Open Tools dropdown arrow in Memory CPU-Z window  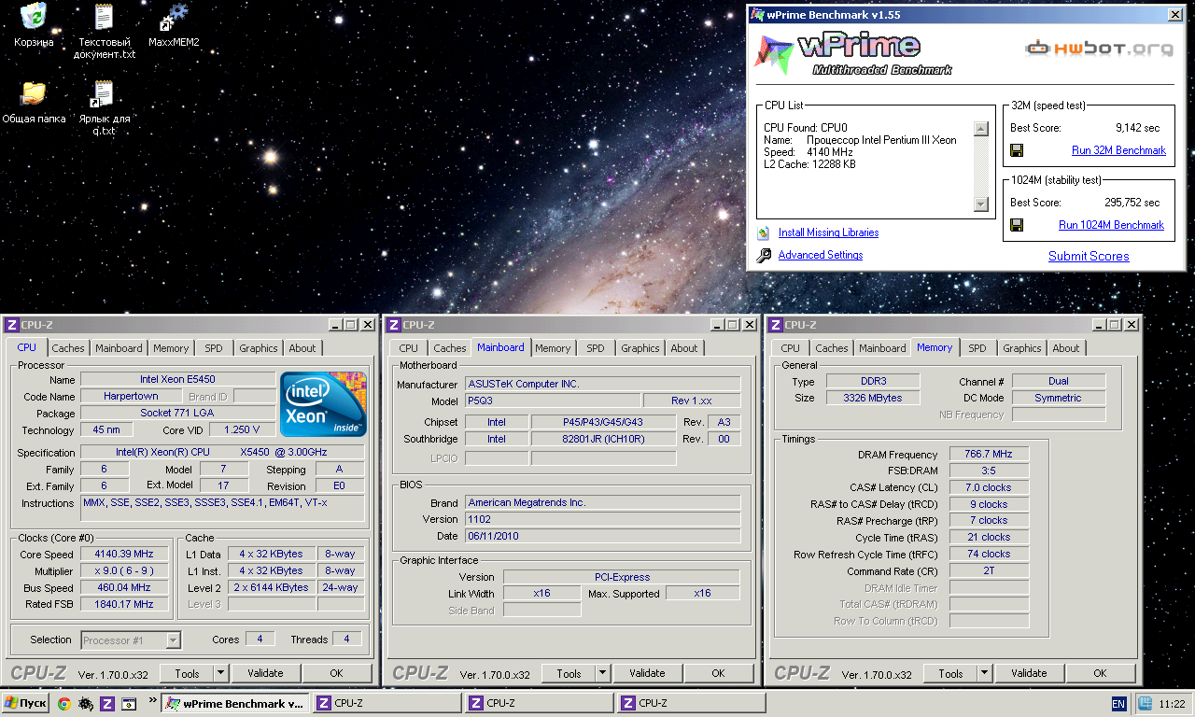pyautogui.click(x=985, y=673)
